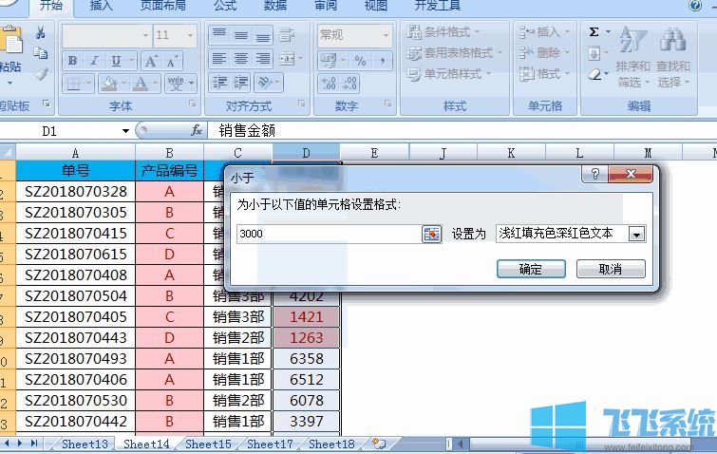Switch to 插入 ribbon tab
This screenshot has width=717, height=454.
pyautogui.click(x=101, y=6)
